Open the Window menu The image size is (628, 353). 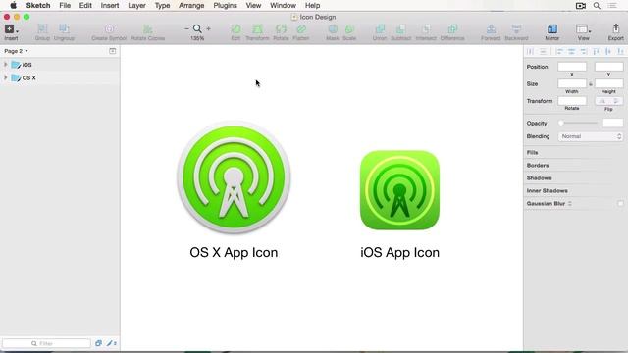click(284, 6)
